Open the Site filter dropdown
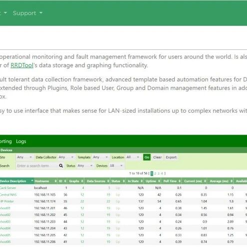The width and height of the screenshot is (247, 247). [24, 157]
